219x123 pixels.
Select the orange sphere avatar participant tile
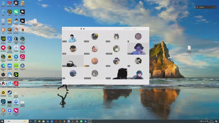click(x=95, y=61)
